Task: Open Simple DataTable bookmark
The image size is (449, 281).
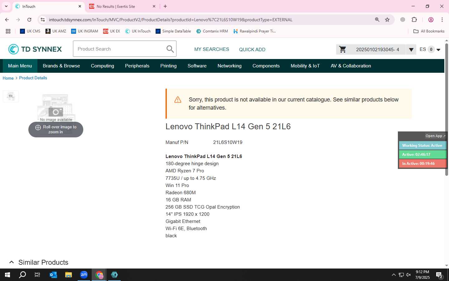Action: click(173, 31)
